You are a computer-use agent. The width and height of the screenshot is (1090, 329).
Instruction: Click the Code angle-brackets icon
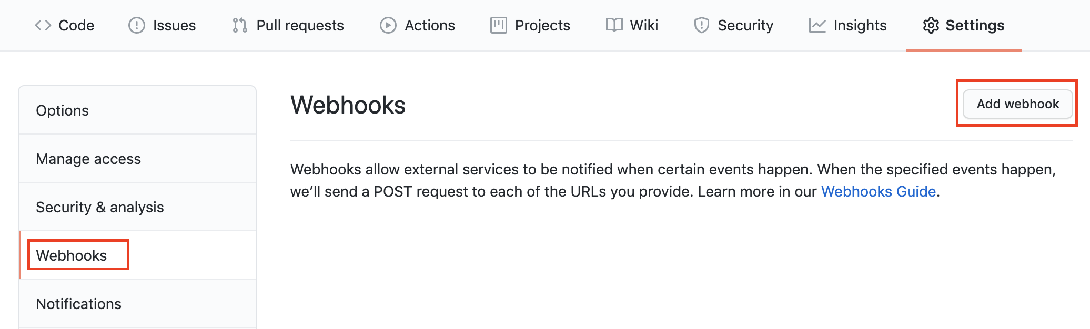click(43, 25)
